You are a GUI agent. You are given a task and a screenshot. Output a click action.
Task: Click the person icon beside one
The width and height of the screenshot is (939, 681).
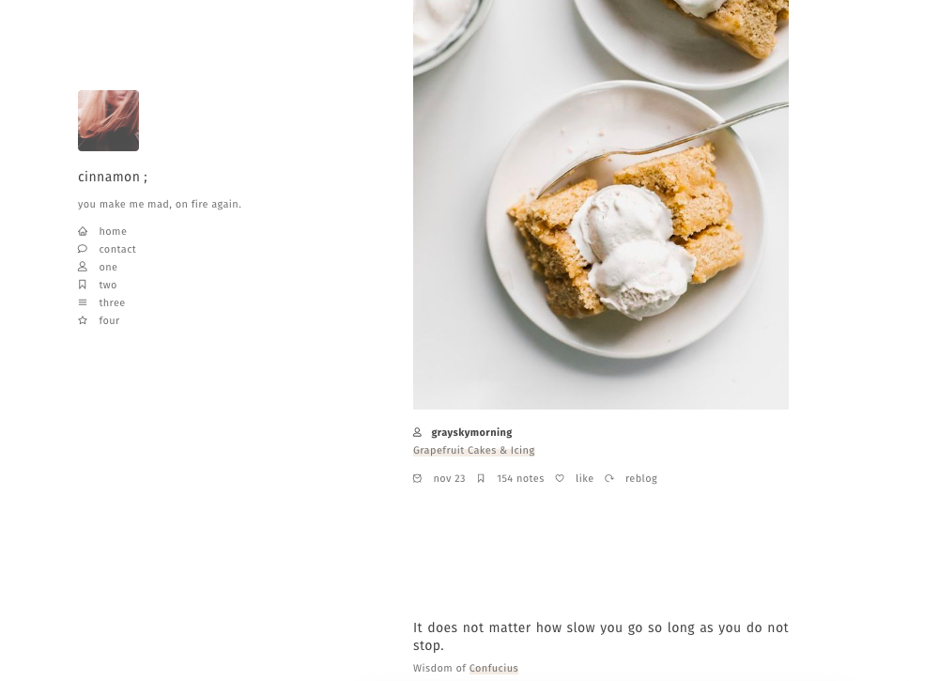click(83, 267)
